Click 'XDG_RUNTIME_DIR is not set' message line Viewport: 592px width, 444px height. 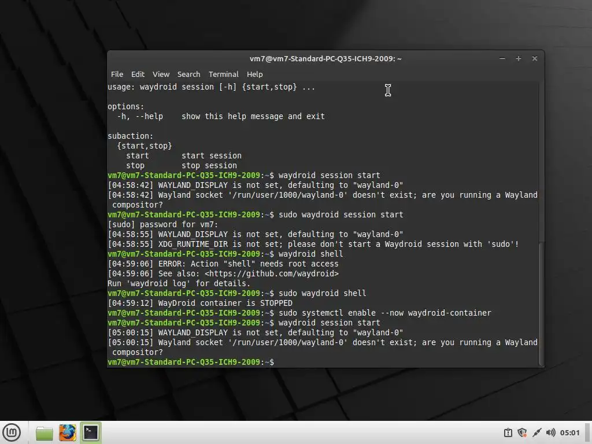(313, 244)
